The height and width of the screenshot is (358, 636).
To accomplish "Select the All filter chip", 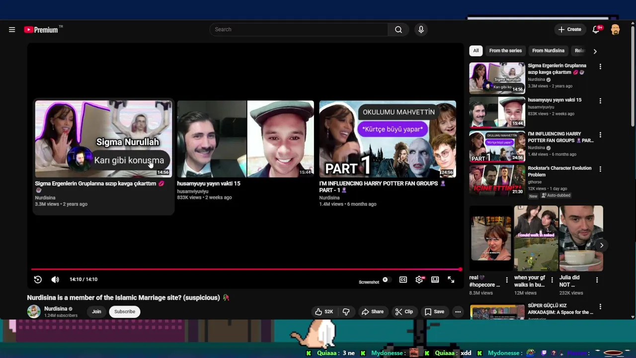I will pyautogui.click(x=476, y=51).
